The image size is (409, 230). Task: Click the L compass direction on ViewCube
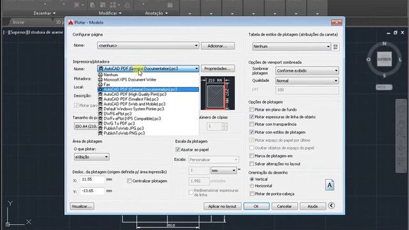tap(400, 59)
